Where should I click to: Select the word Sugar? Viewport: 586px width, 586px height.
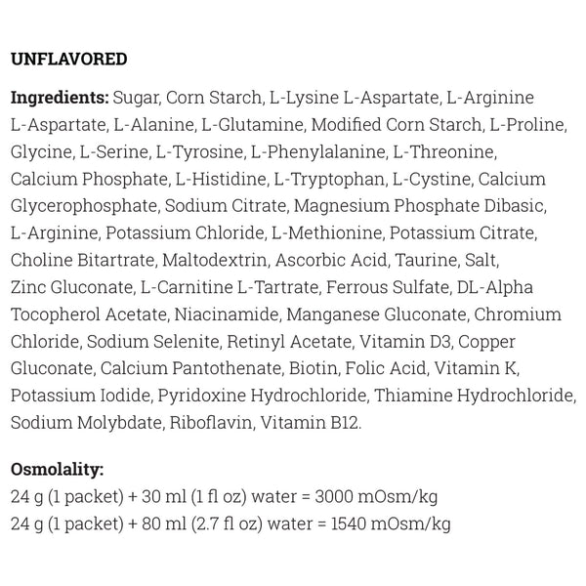136,98
